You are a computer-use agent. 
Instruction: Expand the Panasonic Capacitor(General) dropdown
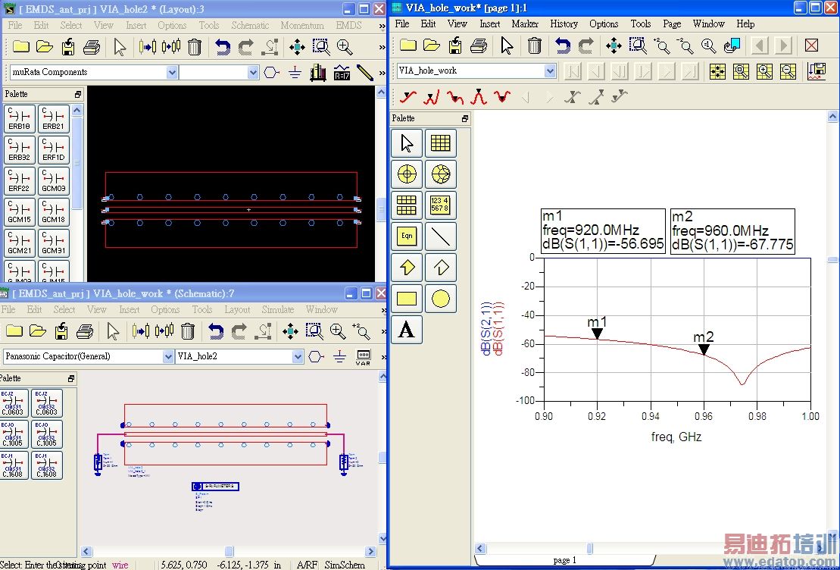tap(168, 356)
